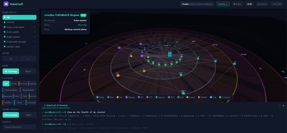Click the DS legend entry
287x133 pixels.
click(x=141, y=97)
